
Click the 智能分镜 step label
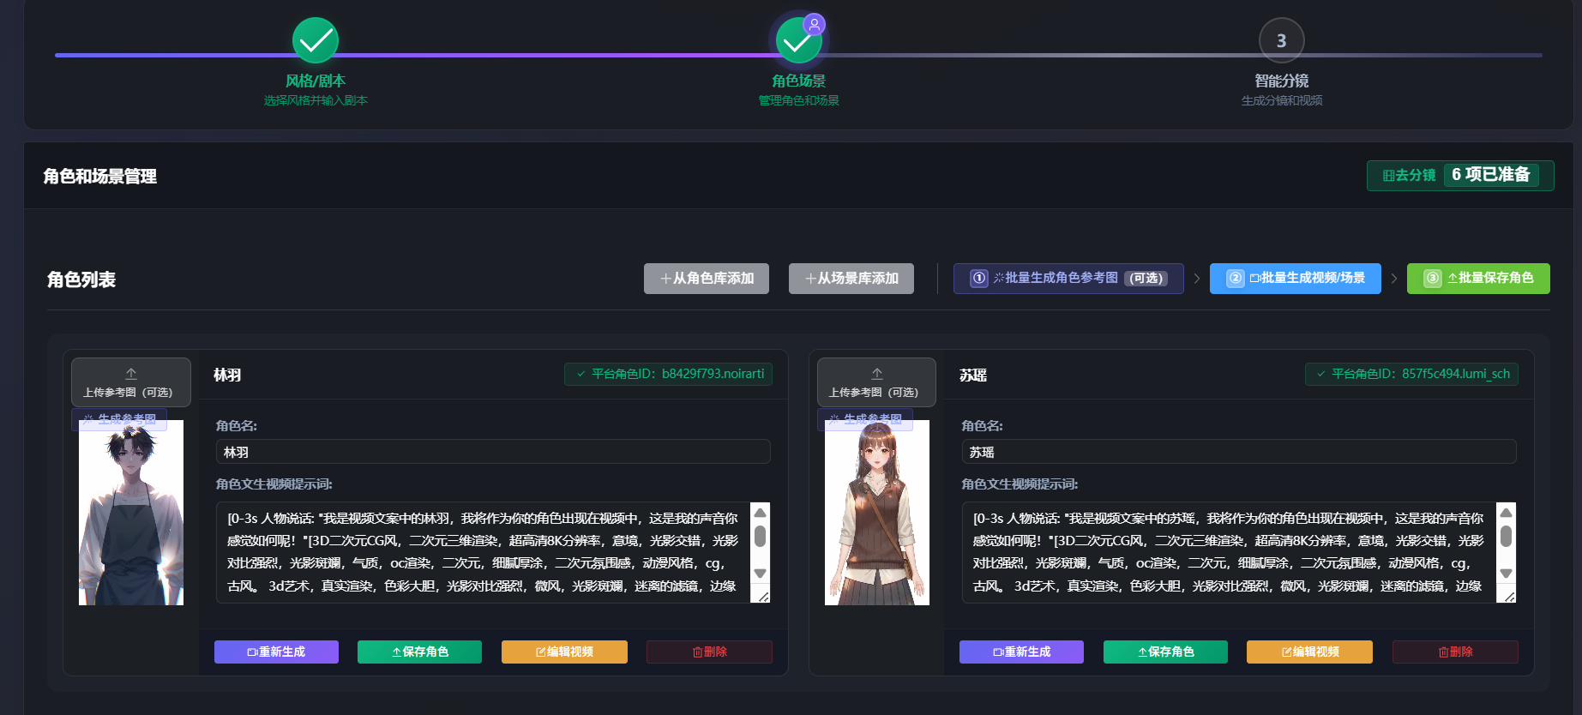[x=1281, y=81]
